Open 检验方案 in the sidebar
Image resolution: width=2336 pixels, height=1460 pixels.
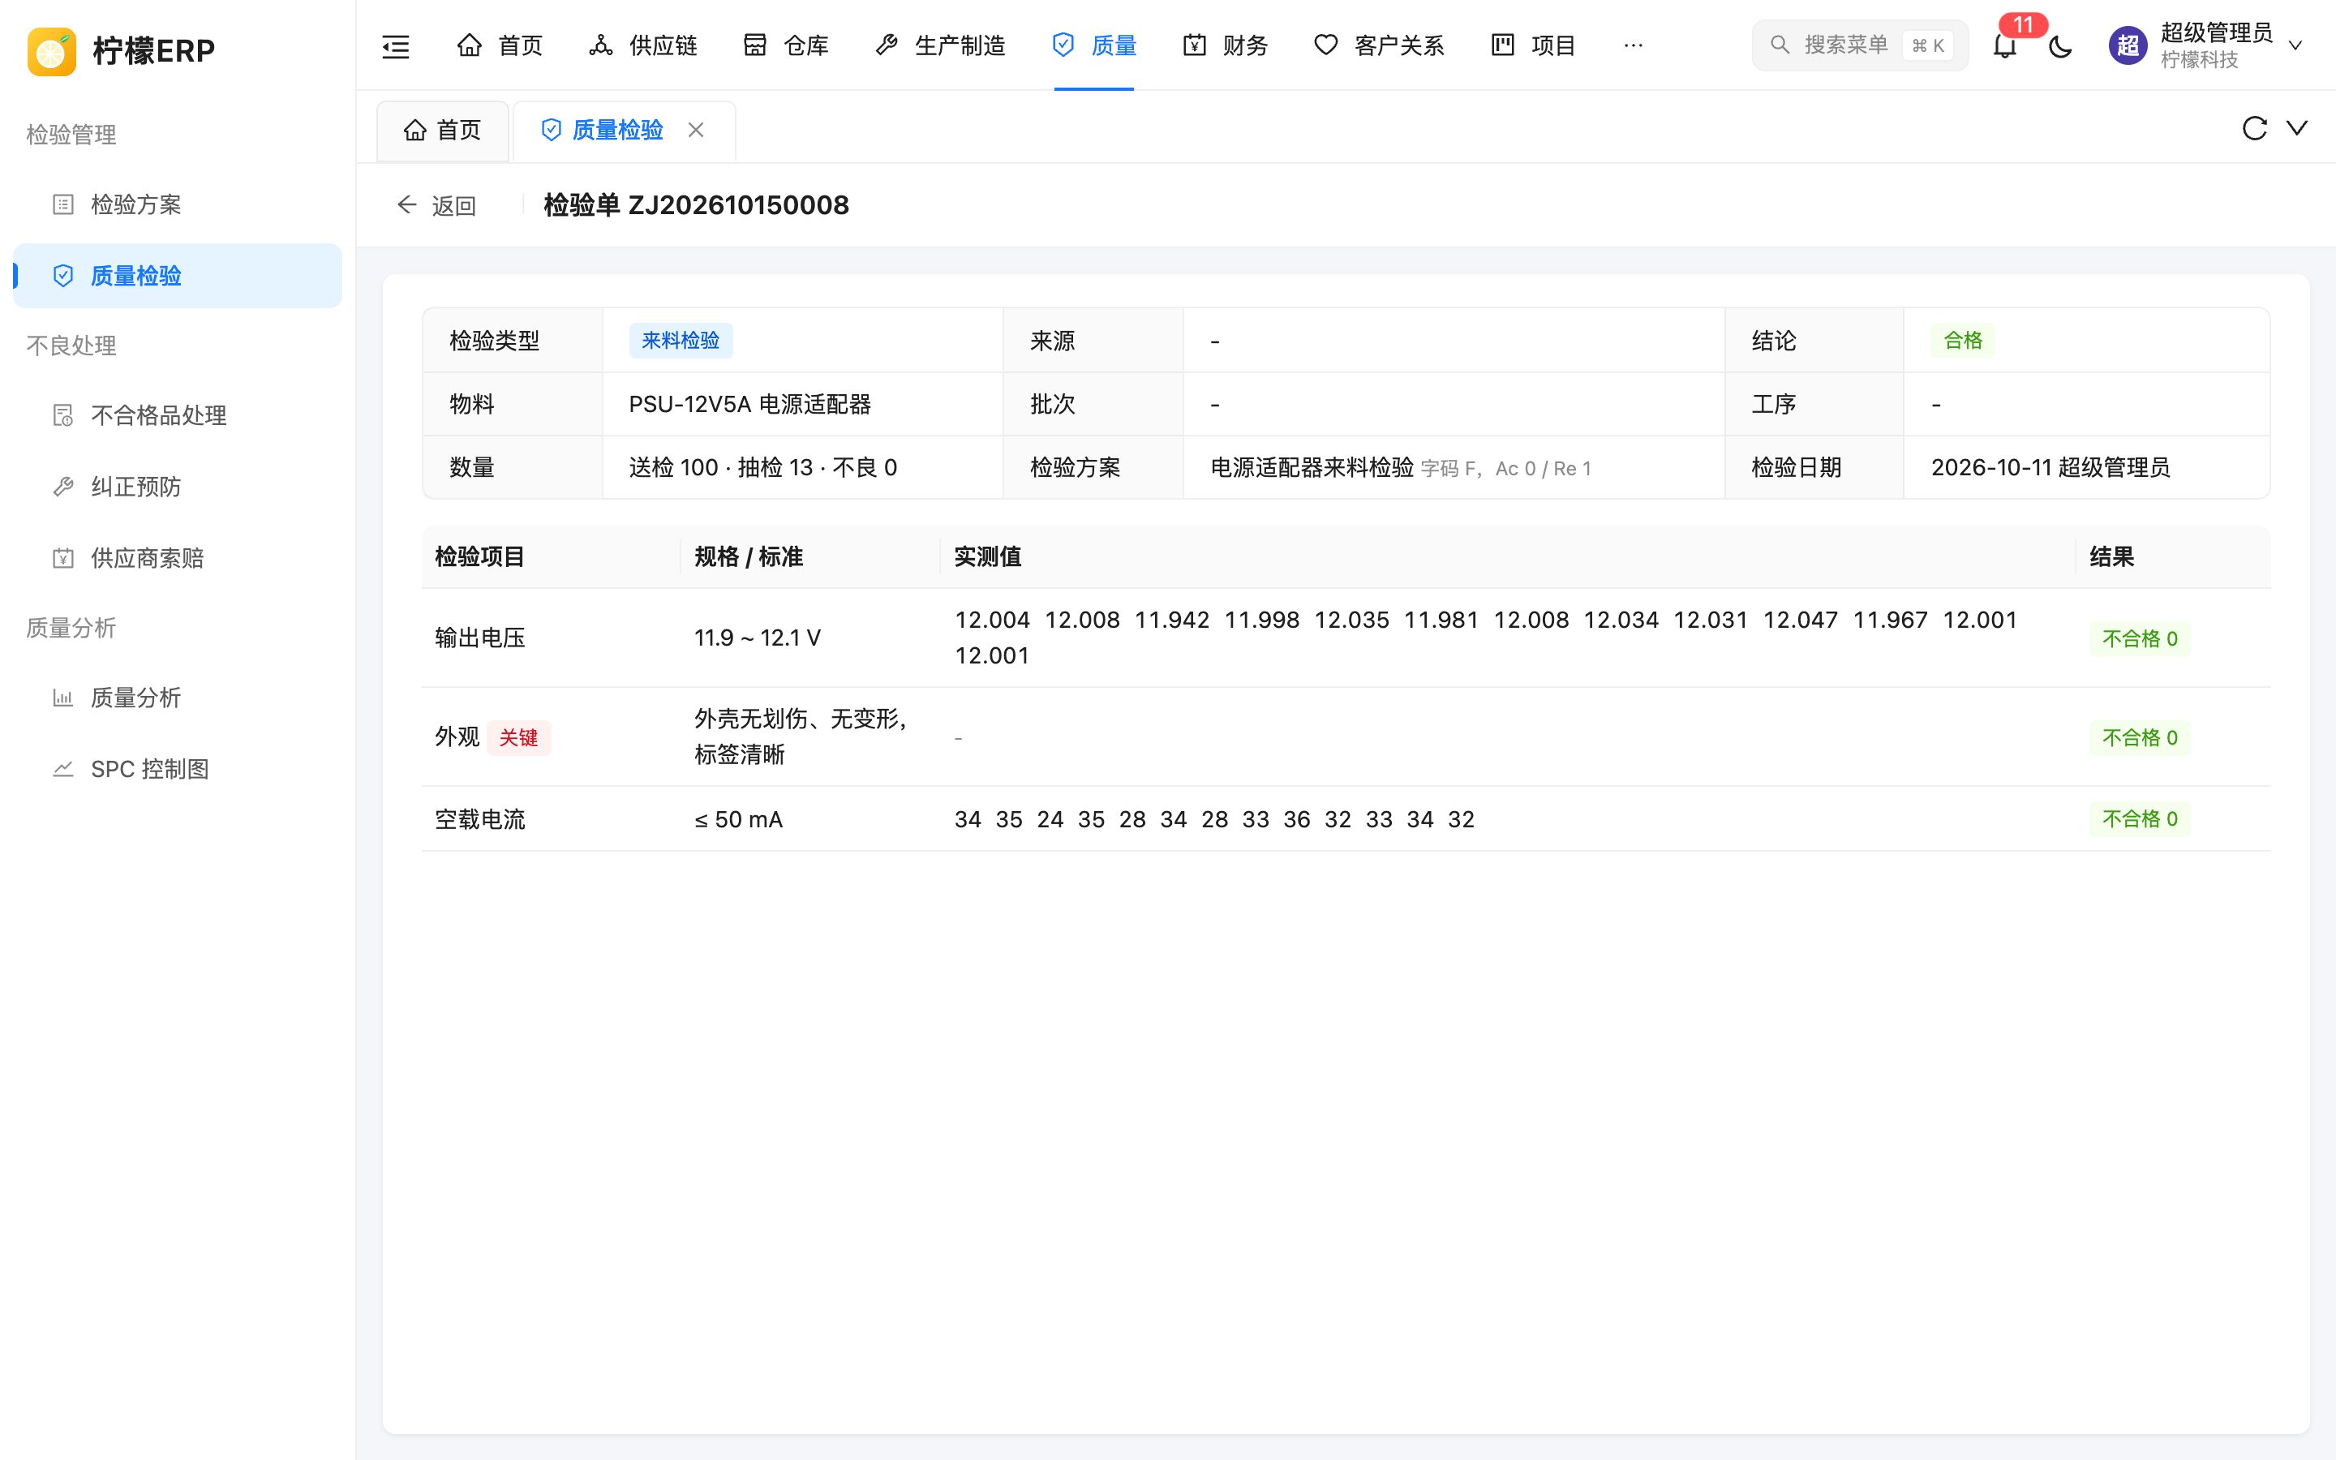coord(178,204)
